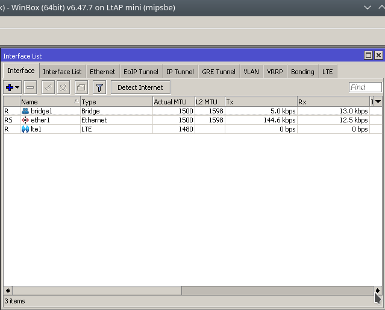Open the VRRP tab
385x310 pixels.
[x=275, y=72]
